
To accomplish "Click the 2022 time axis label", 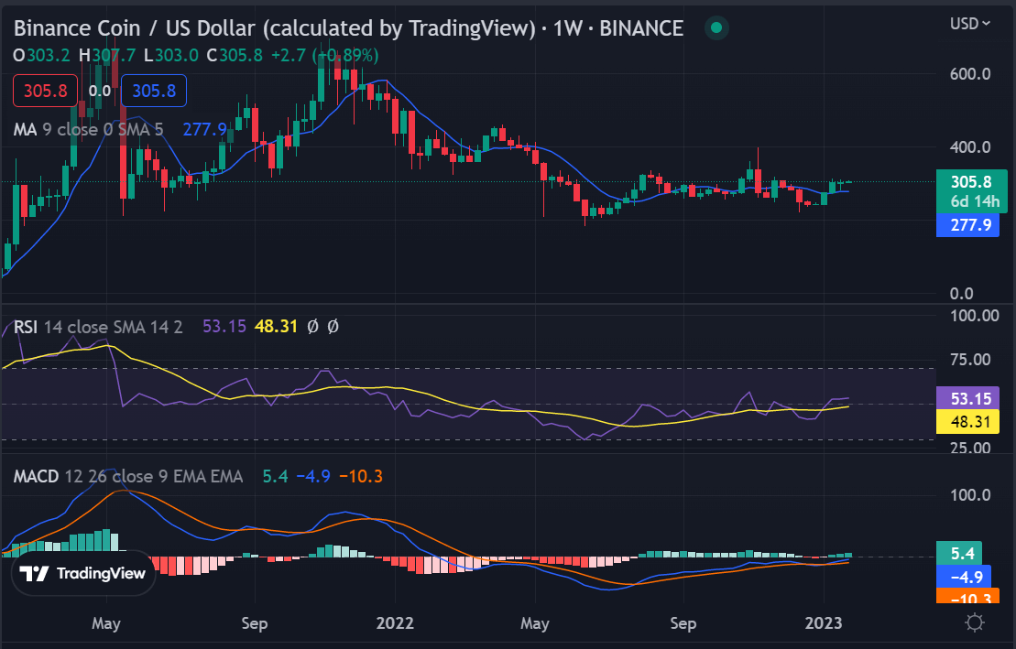I will pos(395,623).
